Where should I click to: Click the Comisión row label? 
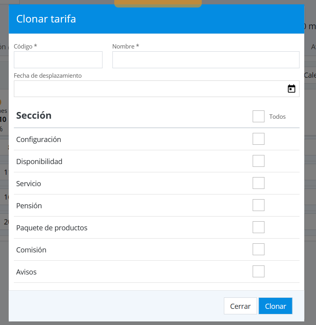[x=31, y=250]
